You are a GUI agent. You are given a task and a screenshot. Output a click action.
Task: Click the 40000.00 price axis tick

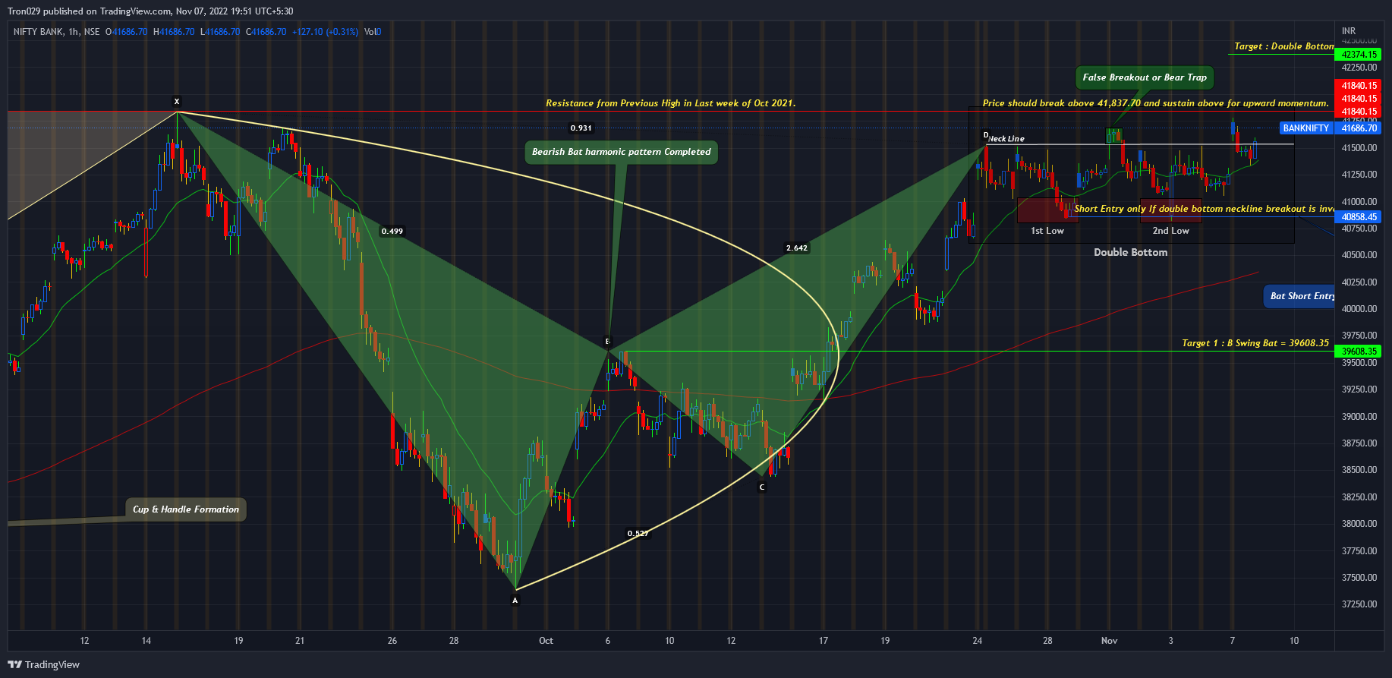pyautogui.click(x=1359, y=309)
